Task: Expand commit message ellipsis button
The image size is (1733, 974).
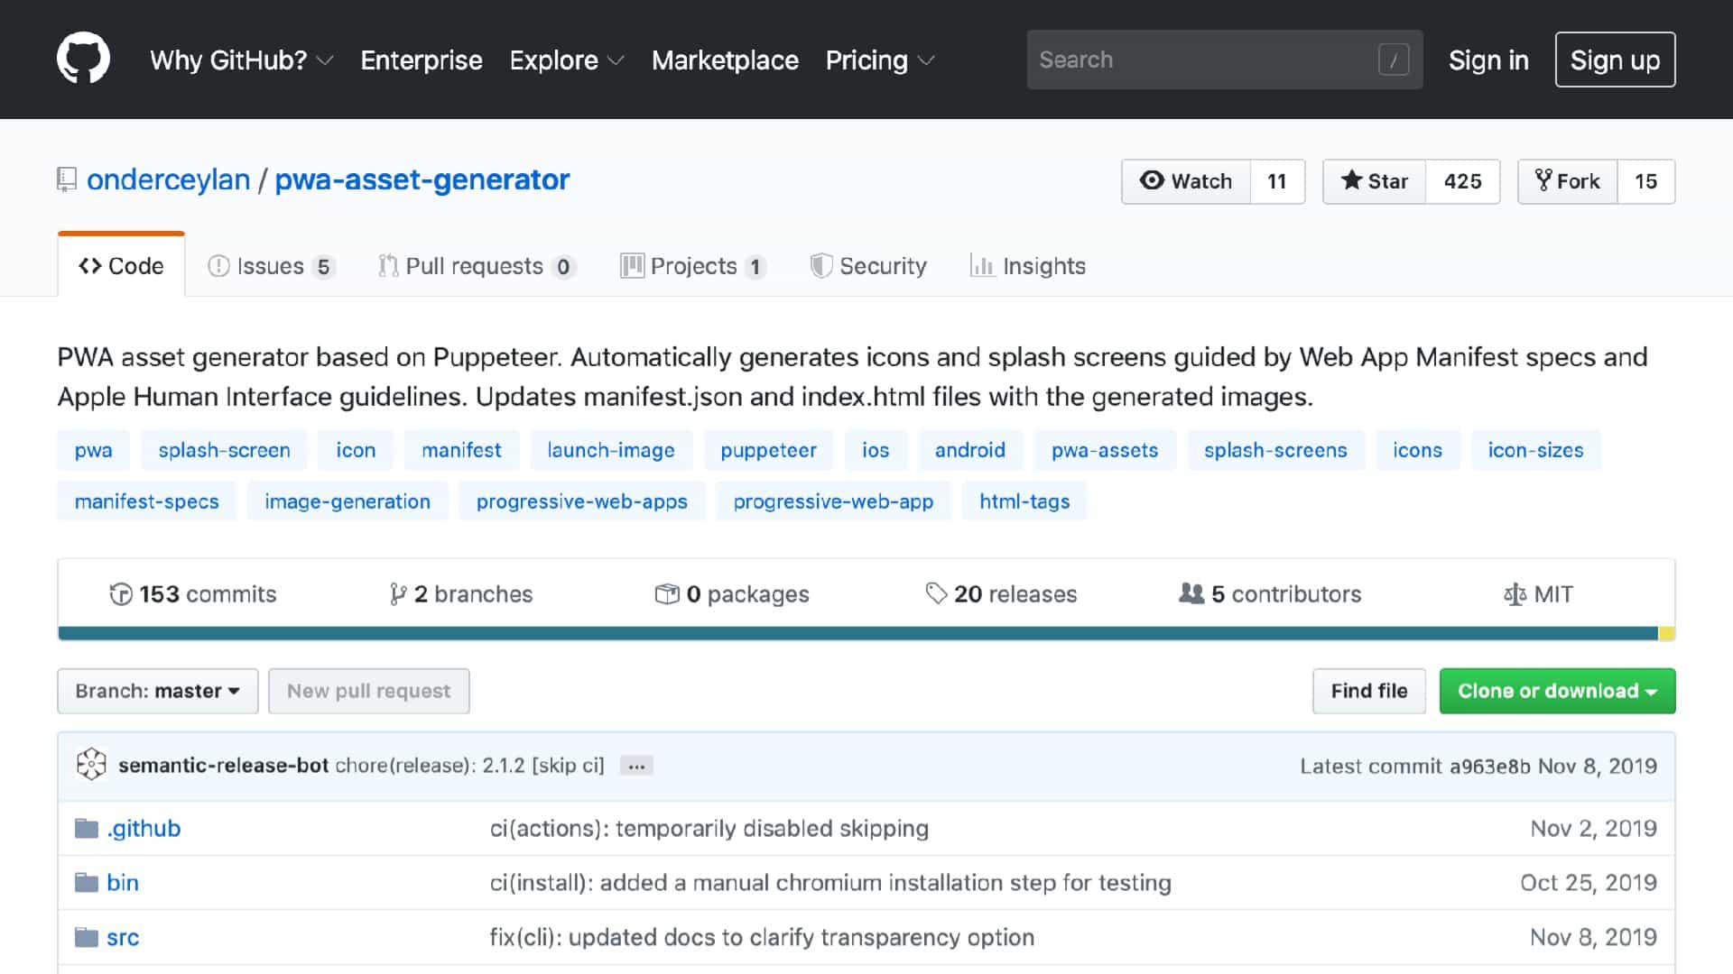Action: 636,766
